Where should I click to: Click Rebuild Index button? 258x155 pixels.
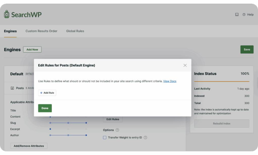(222, 123)
